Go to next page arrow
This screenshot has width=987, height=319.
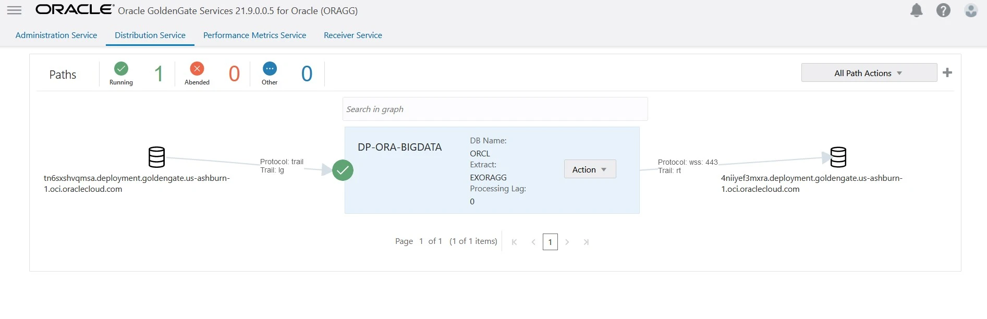click(x=567, y=242)
